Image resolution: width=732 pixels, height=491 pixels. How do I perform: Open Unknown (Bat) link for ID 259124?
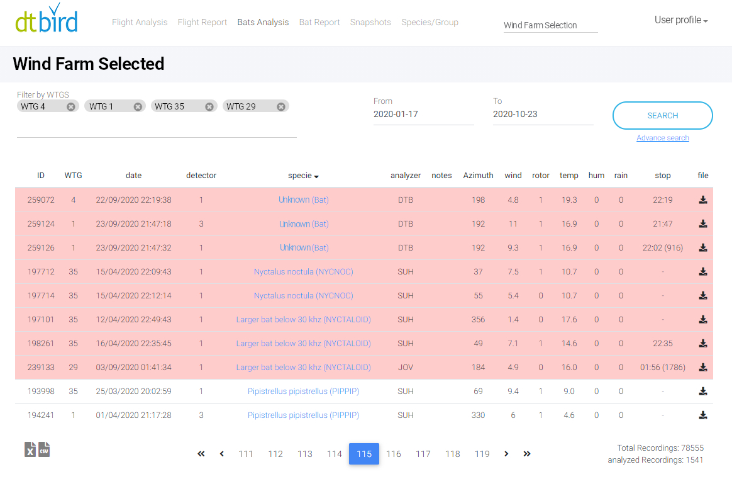click(x=304, y=223)
